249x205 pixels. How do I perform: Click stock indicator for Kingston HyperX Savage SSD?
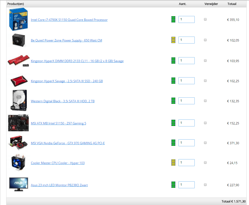173,81
